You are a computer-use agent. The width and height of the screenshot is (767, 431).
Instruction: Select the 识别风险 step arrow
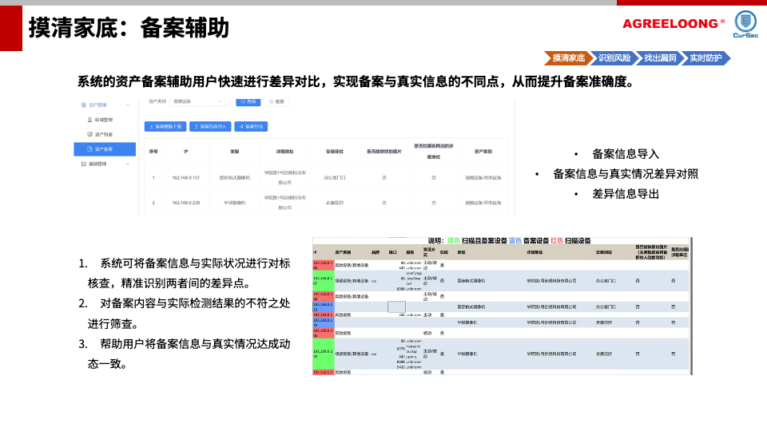[614, 58]
